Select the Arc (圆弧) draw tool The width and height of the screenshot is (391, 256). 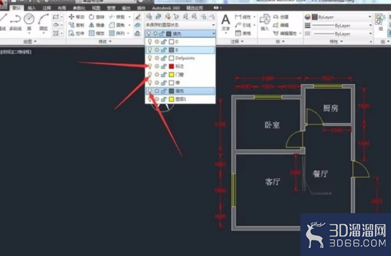[44, 22]
